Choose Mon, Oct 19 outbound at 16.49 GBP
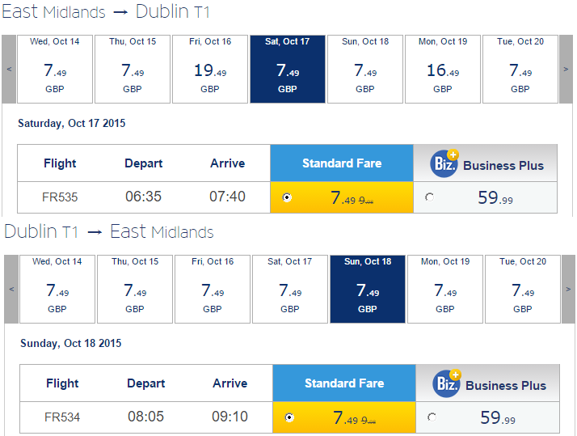This screenshot has height=436, width=577. tap(443, 69)
